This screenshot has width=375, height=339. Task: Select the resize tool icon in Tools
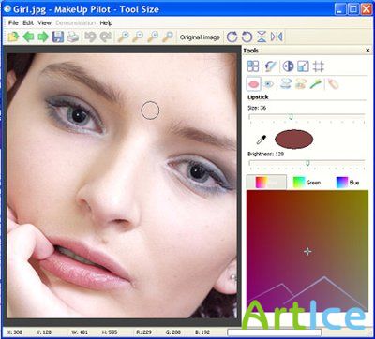303,66
